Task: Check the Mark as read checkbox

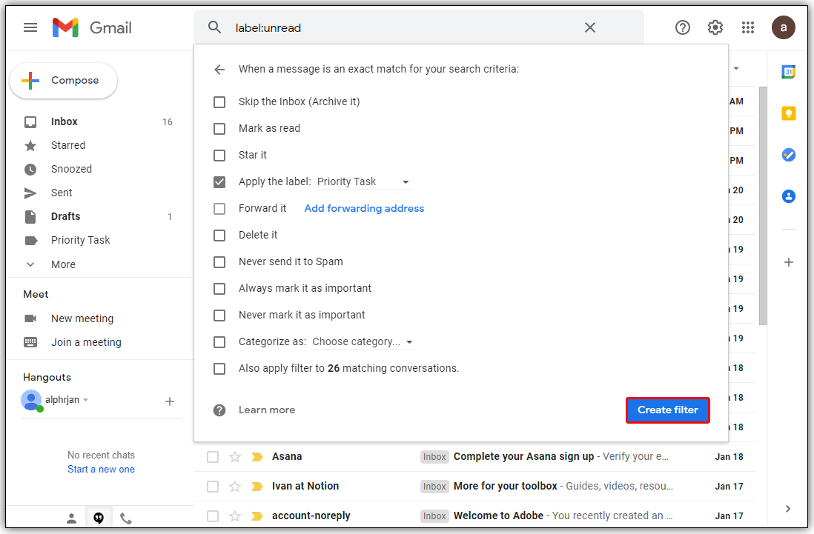Action: point(219,129)
